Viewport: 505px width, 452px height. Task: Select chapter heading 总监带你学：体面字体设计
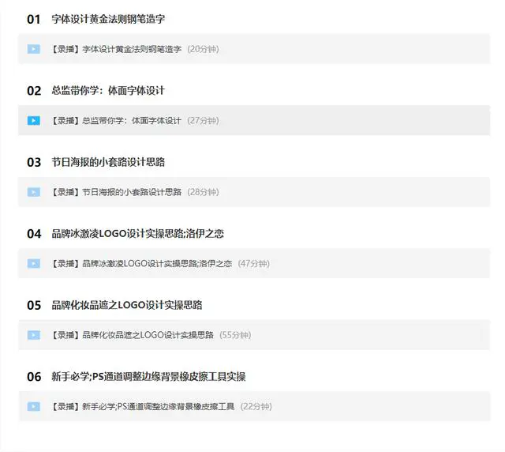click(108, 91)
